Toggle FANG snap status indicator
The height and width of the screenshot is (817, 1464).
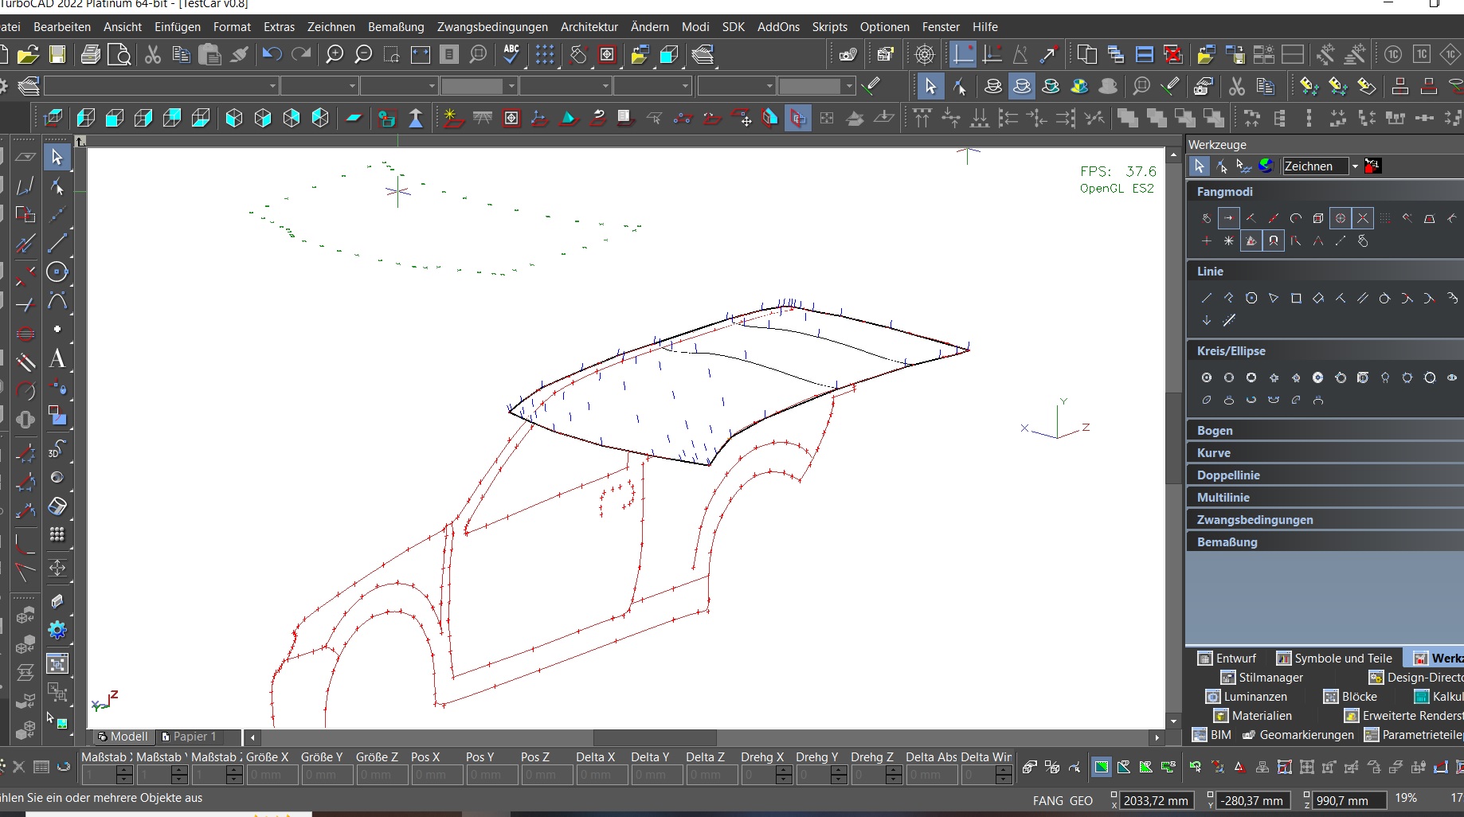pyautogui.click(x=1047, y=801)
